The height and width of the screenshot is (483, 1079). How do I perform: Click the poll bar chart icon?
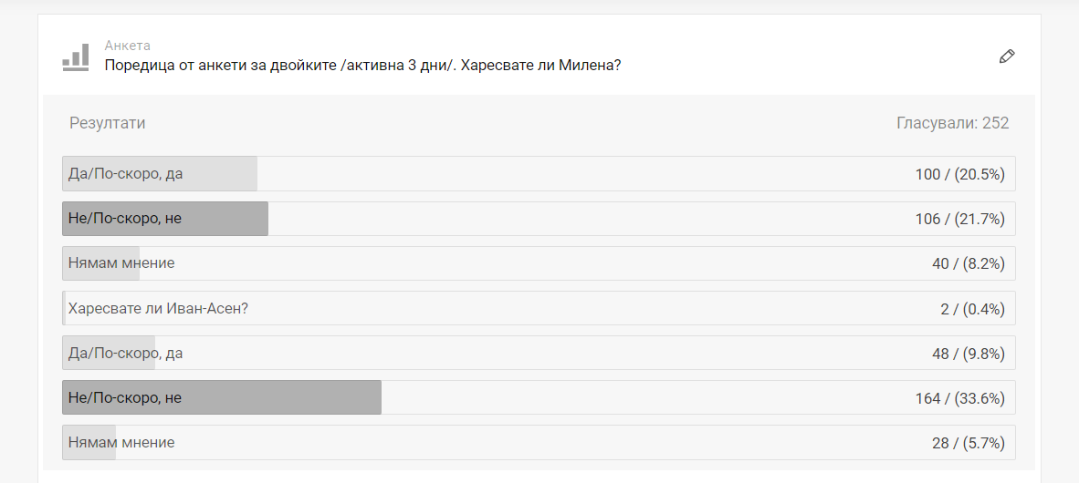point(75,57)
